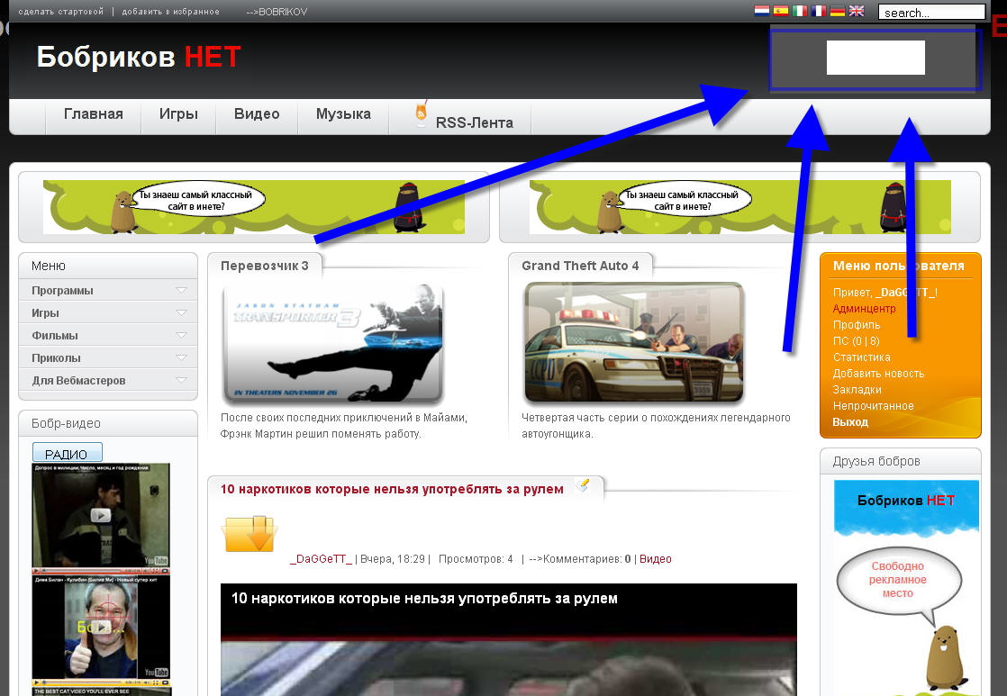
Task: Select the UK flag language icon
Action: tap(856, 11)
